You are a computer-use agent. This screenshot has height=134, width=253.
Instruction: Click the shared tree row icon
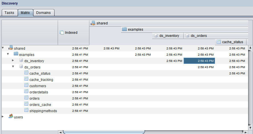click(11, 48)
